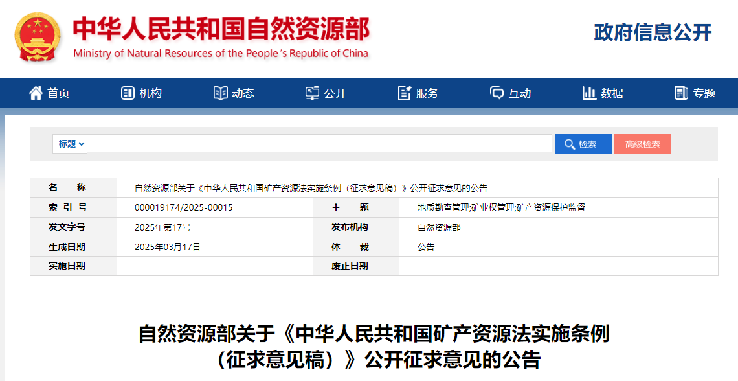
Task: Open the 动态 navigation item
Action: click(234, 93)
